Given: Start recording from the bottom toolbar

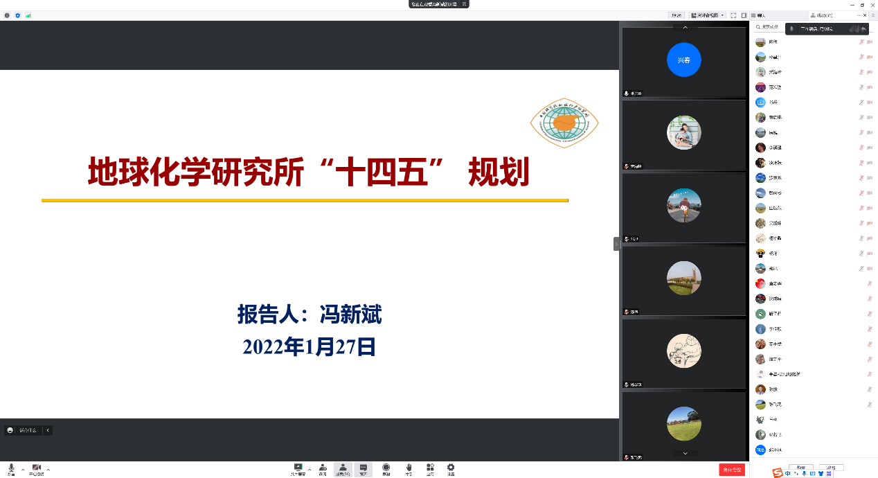Looking at the screenshot, I should 386,469.
